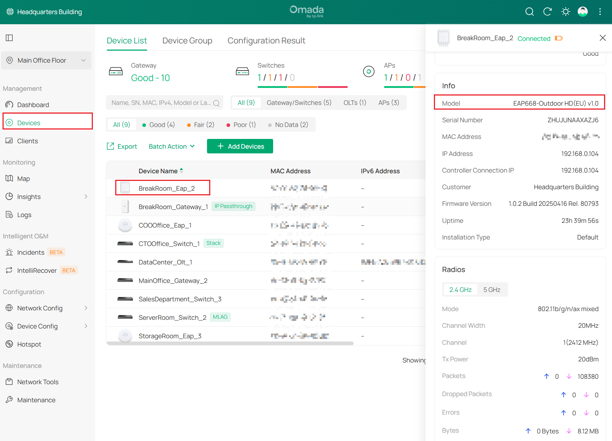
Task: Filter devices by APs (3)
Action: [389, 103]
